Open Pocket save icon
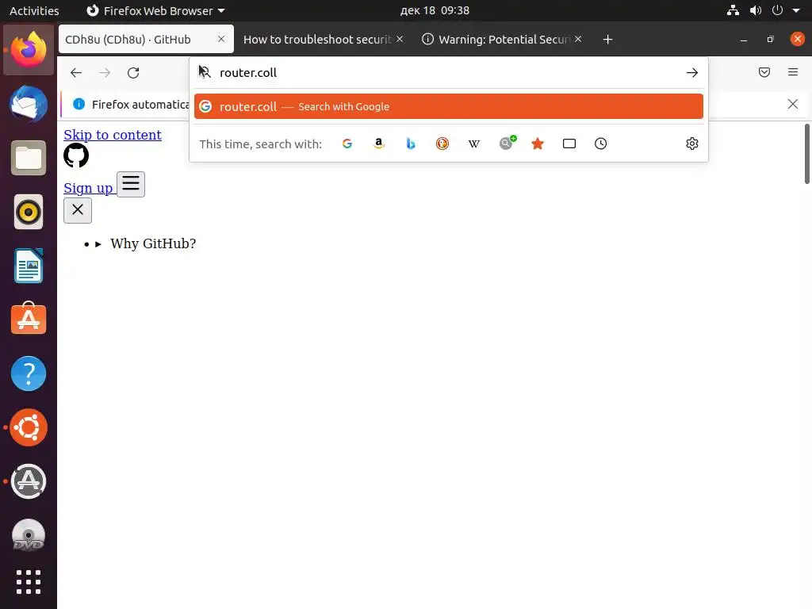Screen dimensions: 812x609 (764, 72)
